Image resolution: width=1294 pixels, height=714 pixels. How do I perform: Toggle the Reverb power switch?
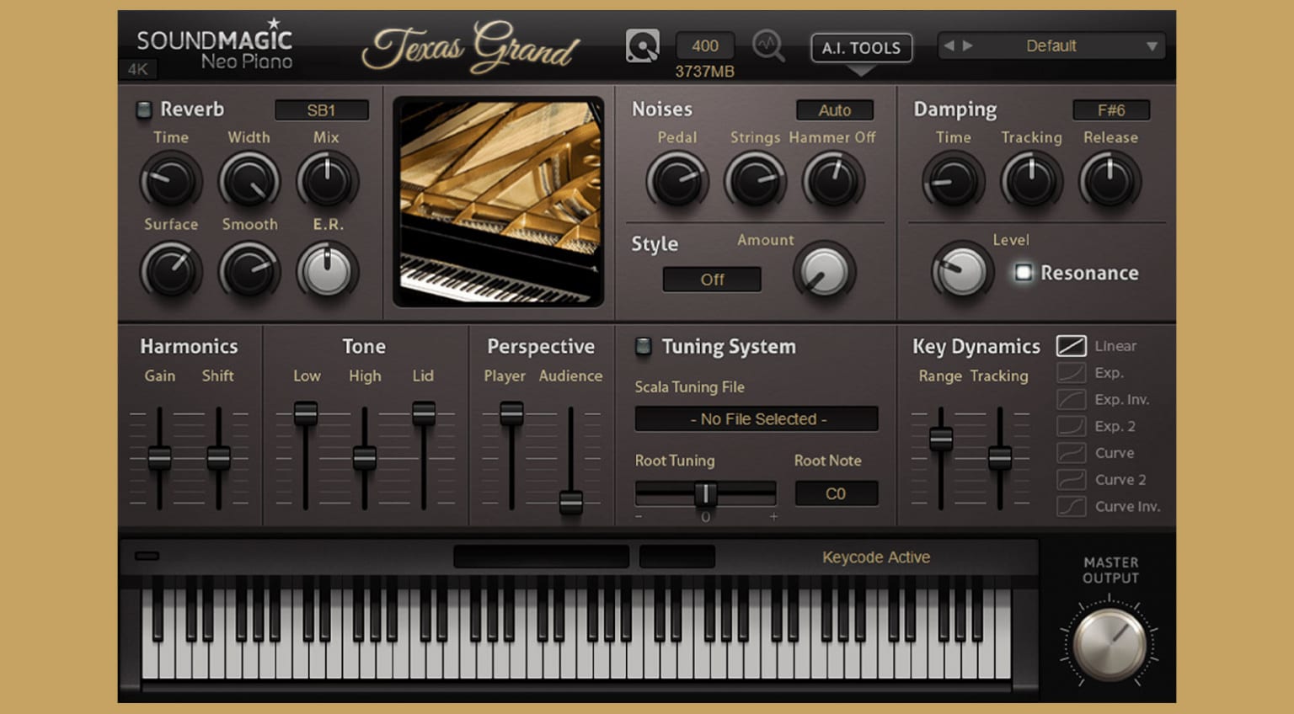click(x=144, y=109)
